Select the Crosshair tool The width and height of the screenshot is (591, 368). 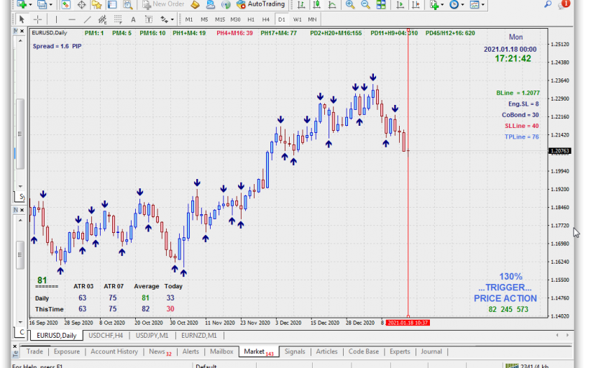pyautogui.click(x=37, y=19)
